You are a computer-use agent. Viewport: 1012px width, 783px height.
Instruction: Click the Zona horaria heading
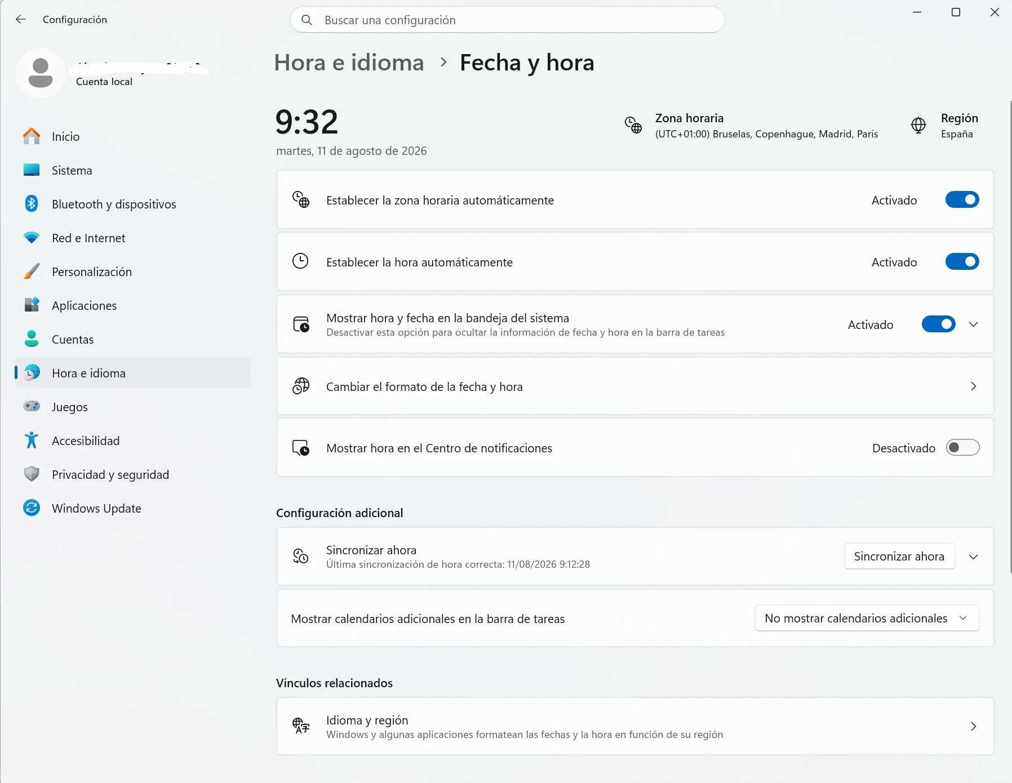689,118
